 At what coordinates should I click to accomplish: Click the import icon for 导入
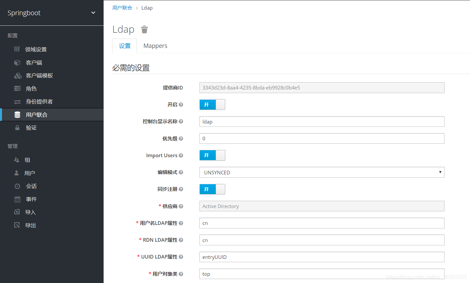tap(17, 212)
